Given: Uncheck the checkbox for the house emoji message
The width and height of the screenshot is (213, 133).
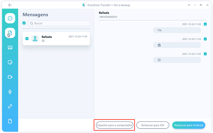Looking at the screenshot, I should point(205,39).
